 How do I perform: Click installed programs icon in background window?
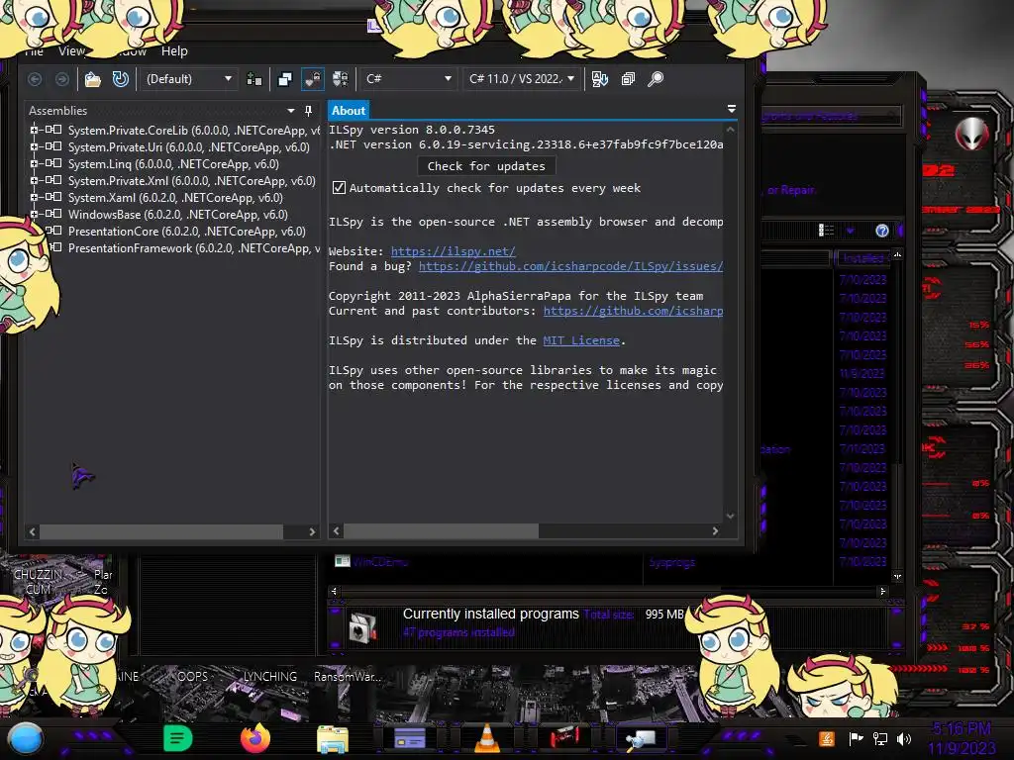tap(362, 627)
